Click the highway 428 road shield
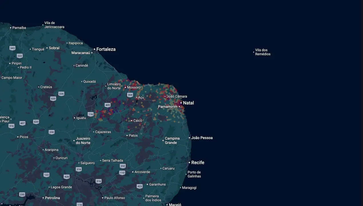 click(x=67, y=177)
